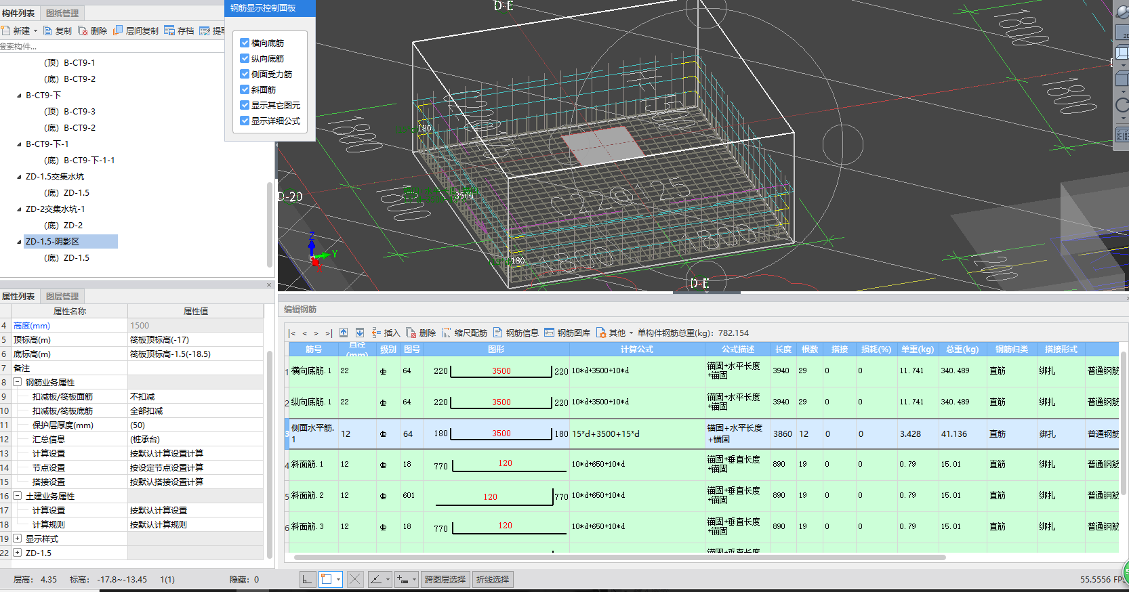Viewport: 1129px width, 592px height.
Task: Collapse 土建业务属性 property group
Action: 18,496
